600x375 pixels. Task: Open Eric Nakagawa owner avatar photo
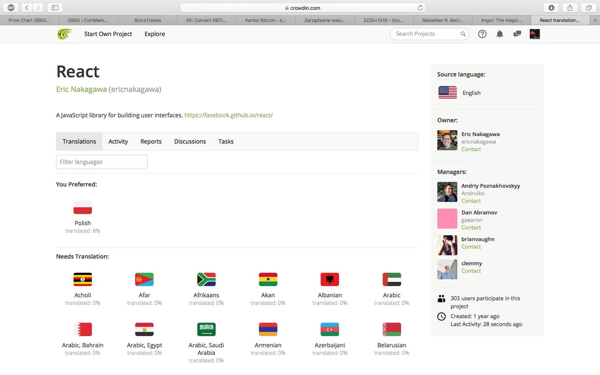coord(447,140)
